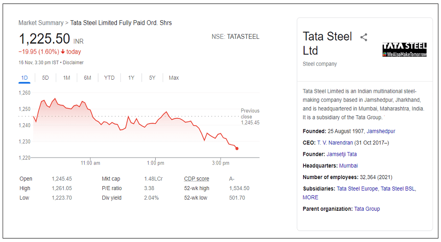Viewport: 441px width, 242px height.
Task: Select the YTD chart tab
Action: tap(109, 78)
